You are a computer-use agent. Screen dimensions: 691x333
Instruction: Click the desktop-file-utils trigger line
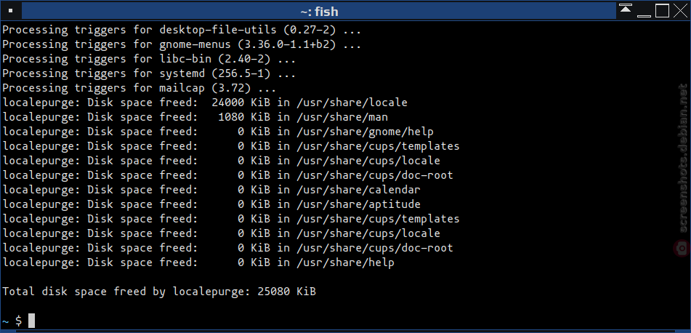(x=182, y=30)
